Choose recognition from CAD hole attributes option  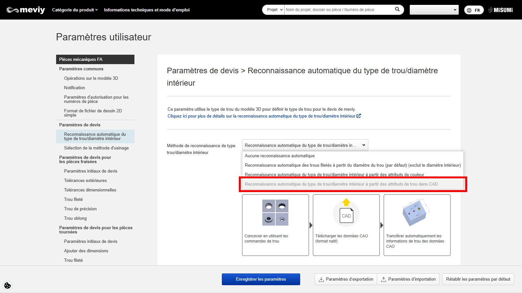coord(341,184)
